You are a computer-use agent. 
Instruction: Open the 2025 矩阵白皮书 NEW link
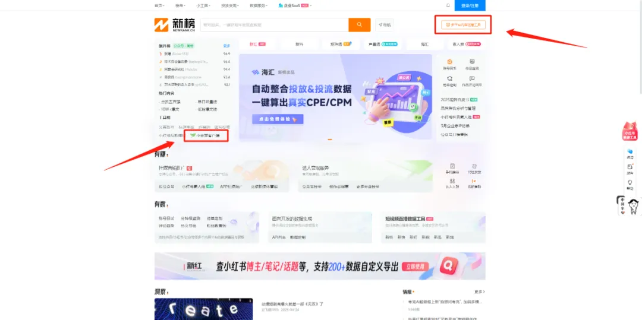[x=459, y=99]
